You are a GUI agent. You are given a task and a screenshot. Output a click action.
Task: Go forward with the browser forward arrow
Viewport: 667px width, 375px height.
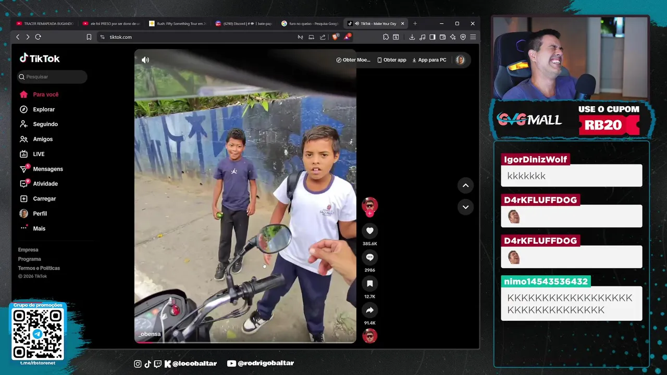click(x=28, y=37)
